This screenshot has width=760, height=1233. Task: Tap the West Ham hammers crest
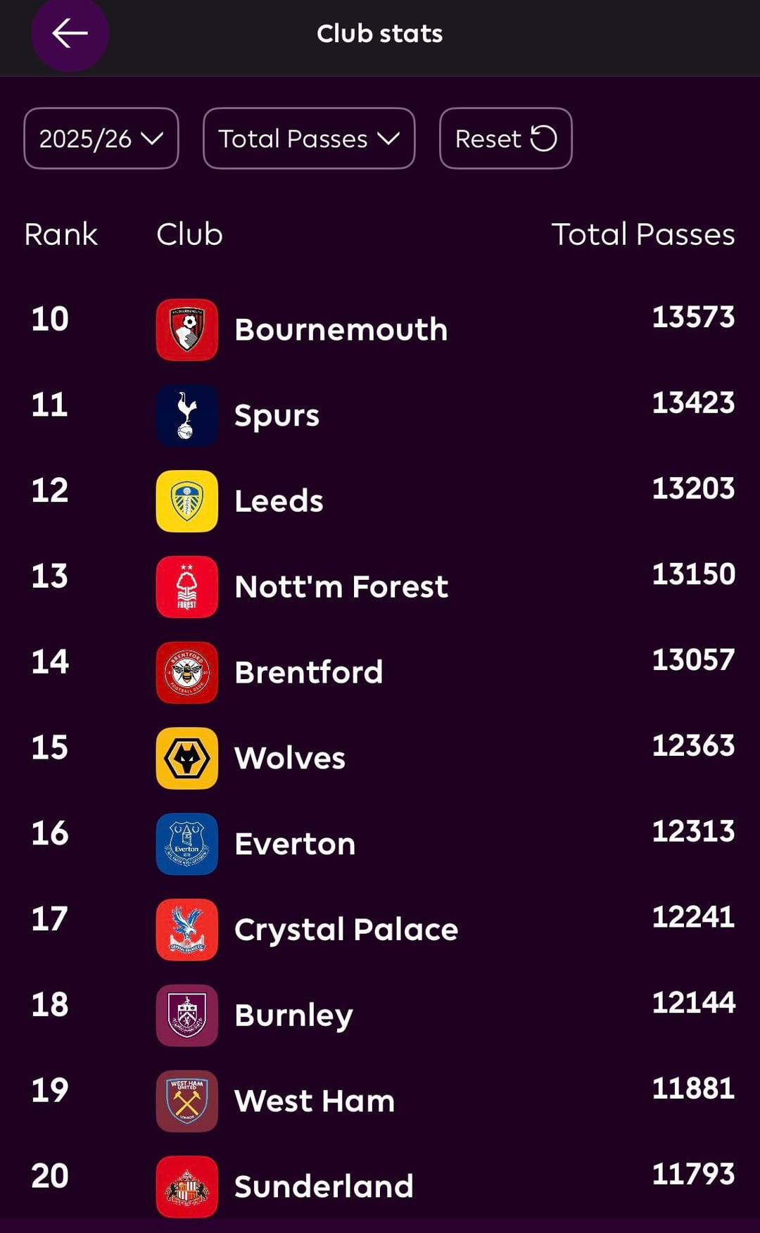coord(186,1101)
